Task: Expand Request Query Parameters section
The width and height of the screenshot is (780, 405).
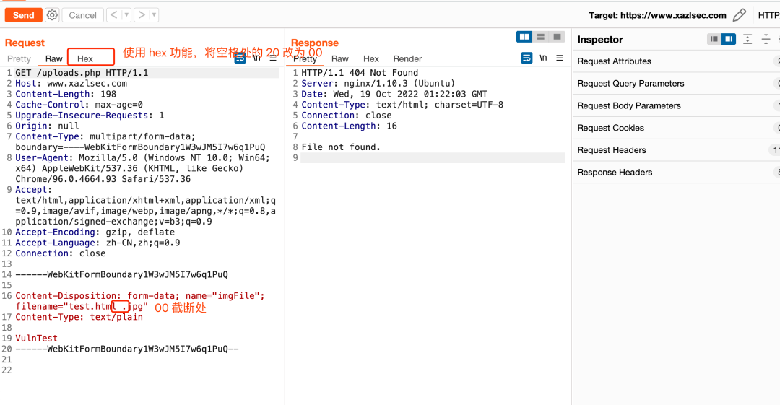Action: click(676, 84)
